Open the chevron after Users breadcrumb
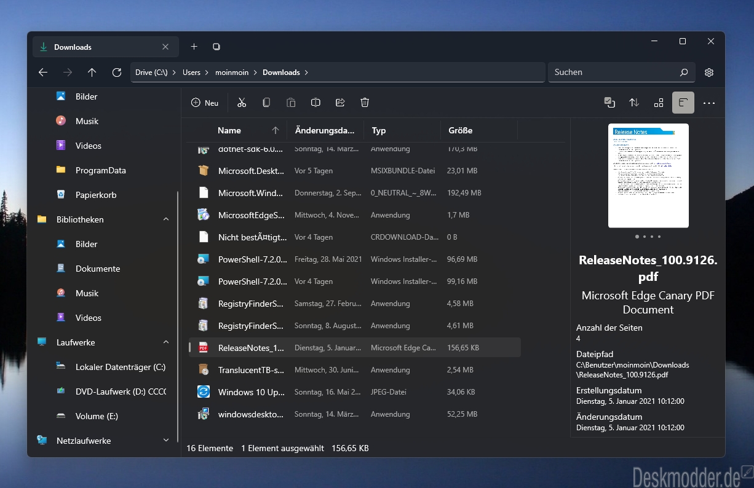 coord(207,73)
